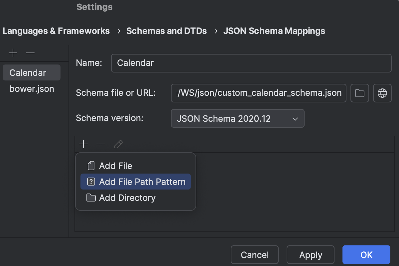Add a new schema with the plus icon
399x266 pixels.
click(x=13, y=53)
